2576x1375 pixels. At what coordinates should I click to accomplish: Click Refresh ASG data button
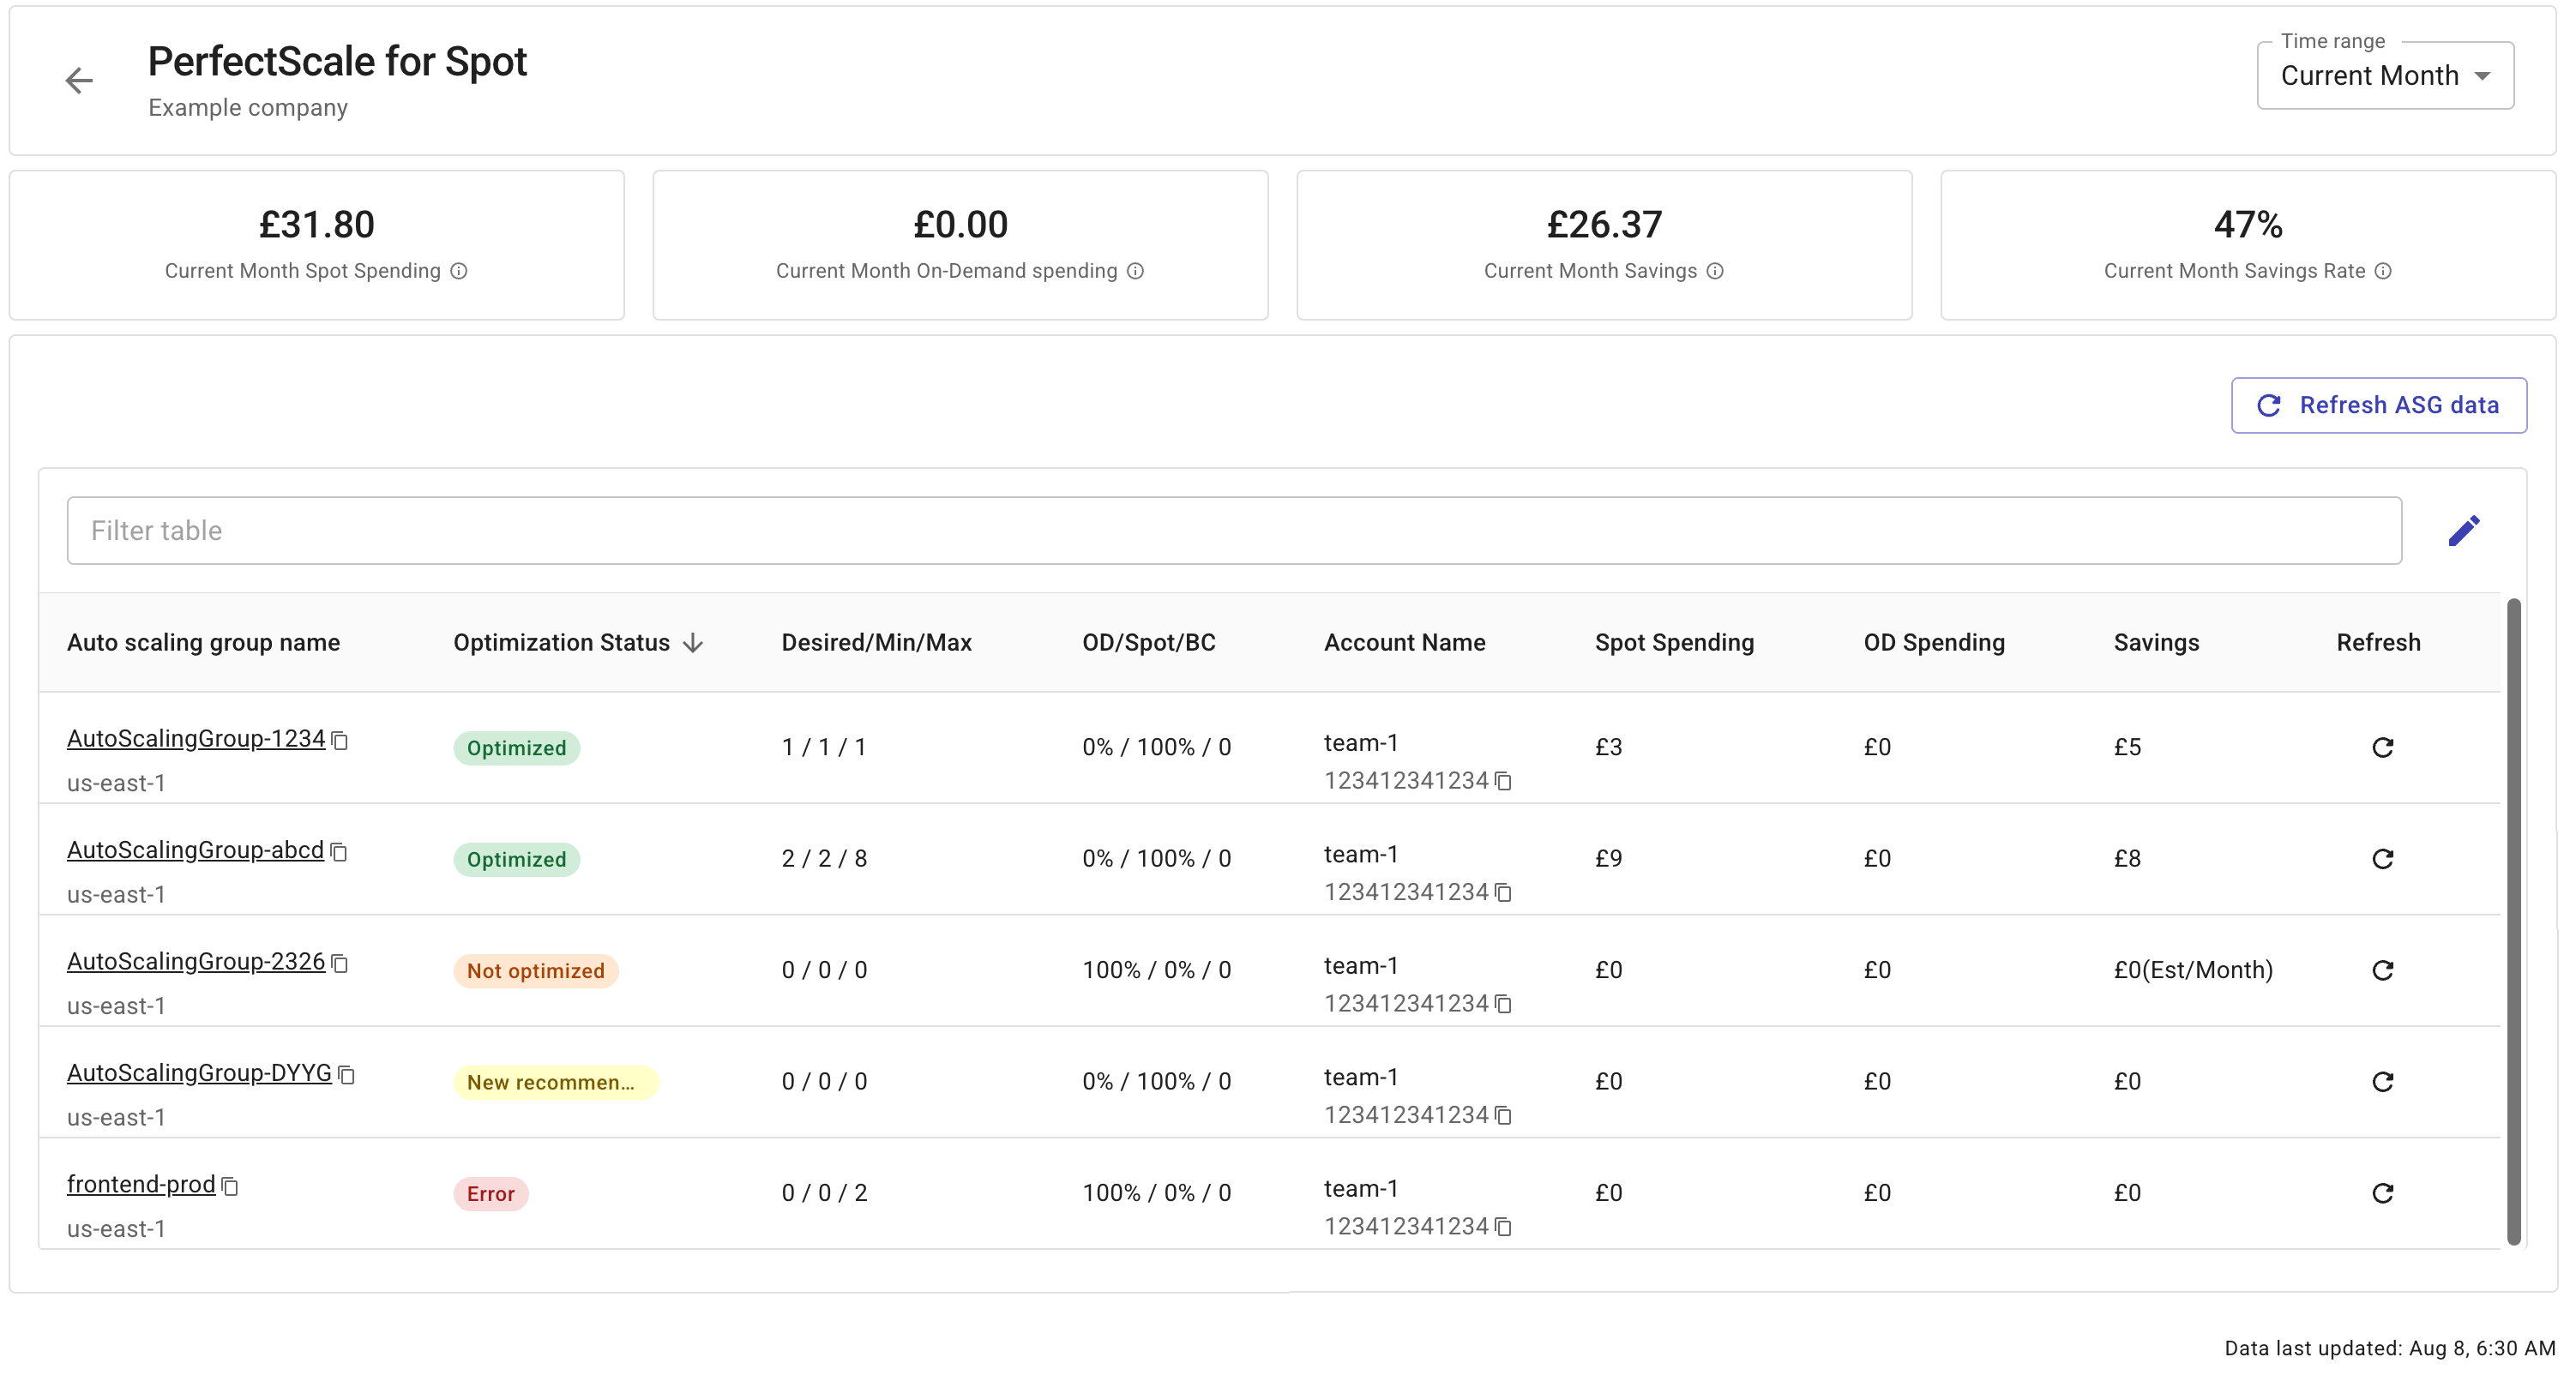tap(2378, 405)
